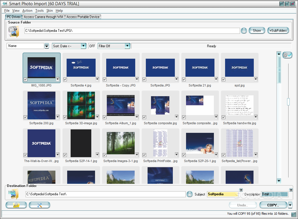Viewport: 298px width, 219px height.
Task: Click the thumbnail list scrollbar thumb
Action: pos(279,70)
